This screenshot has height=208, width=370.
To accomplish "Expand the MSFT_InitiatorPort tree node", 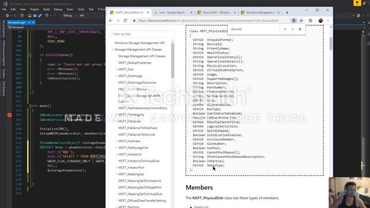I will [x=116, y=168].
